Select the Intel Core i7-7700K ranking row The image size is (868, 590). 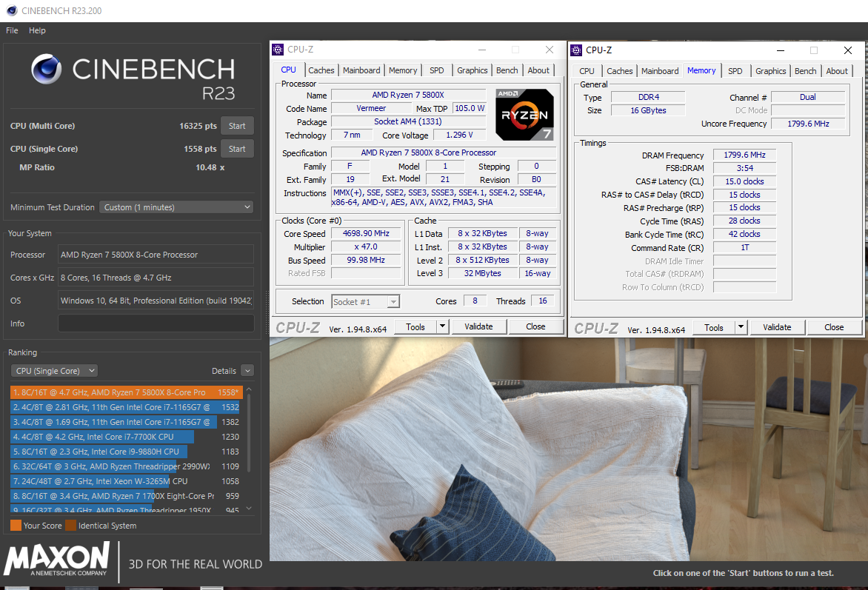click(126, 437)
